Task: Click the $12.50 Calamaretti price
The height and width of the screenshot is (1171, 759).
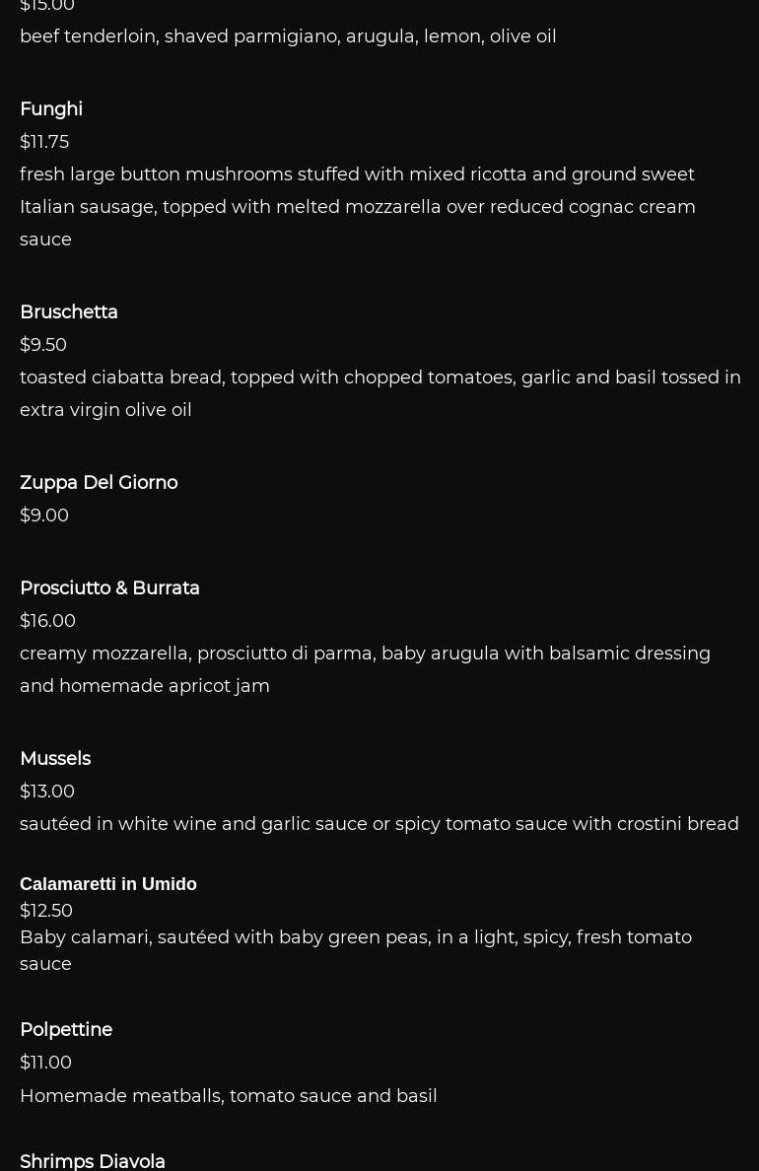Action: tap(46, 911)
